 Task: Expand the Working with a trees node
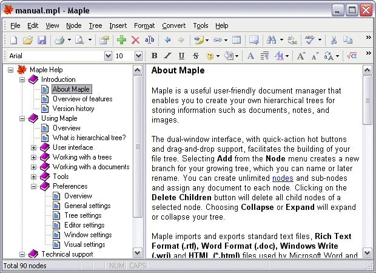click(33, 157)
